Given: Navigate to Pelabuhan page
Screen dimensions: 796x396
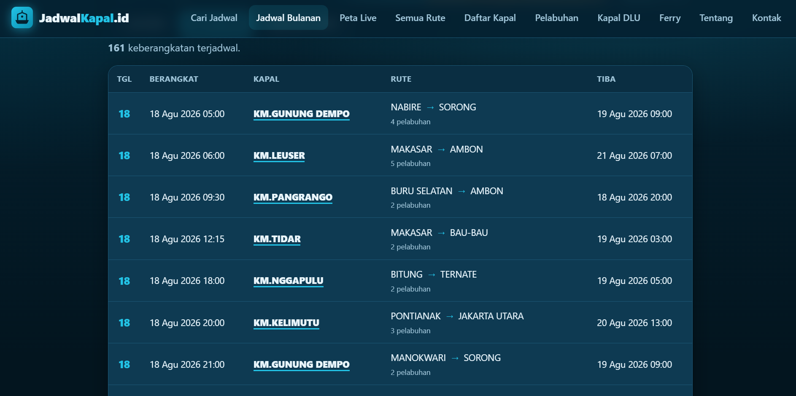Looking at the screenshot, I should coord(556,18).
